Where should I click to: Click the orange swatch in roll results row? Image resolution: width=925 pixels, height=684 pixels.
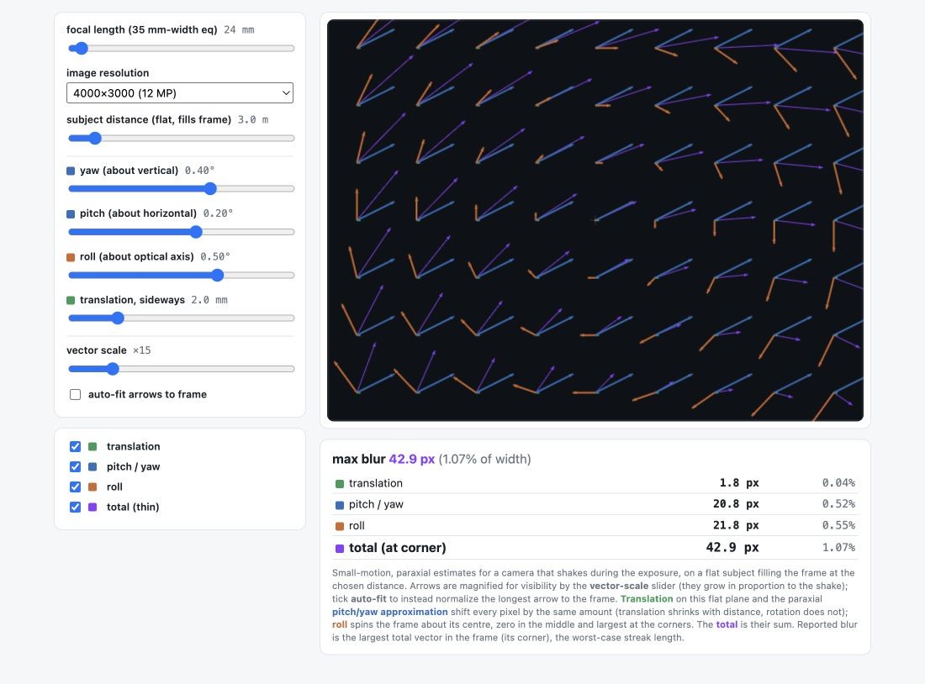click(x=340, y=526)
